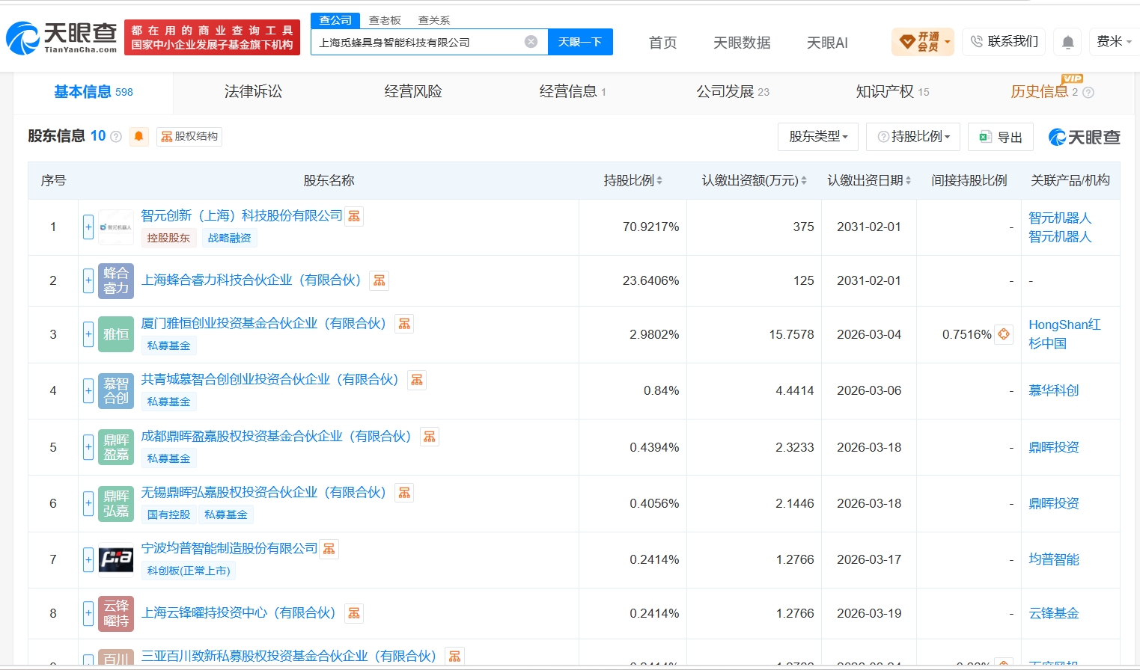Click the 宁波均普 company logo thumbnail
Viewport: 1140px width, 670px height.
point(116,559)
